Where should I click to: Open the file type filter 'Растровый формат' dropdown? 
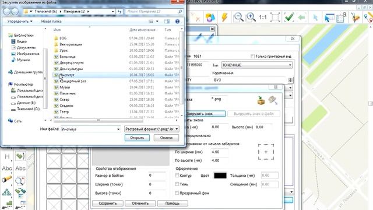pyautogui.click(x=152, y=129)
